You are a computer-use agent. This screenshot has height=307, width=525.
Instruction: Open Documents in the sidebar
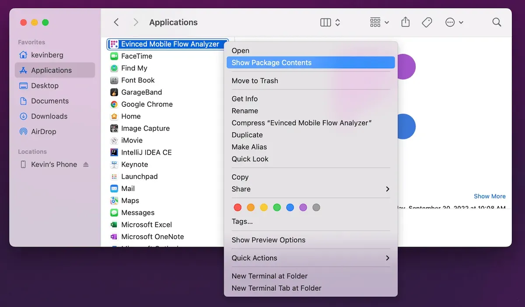point(55,101)
